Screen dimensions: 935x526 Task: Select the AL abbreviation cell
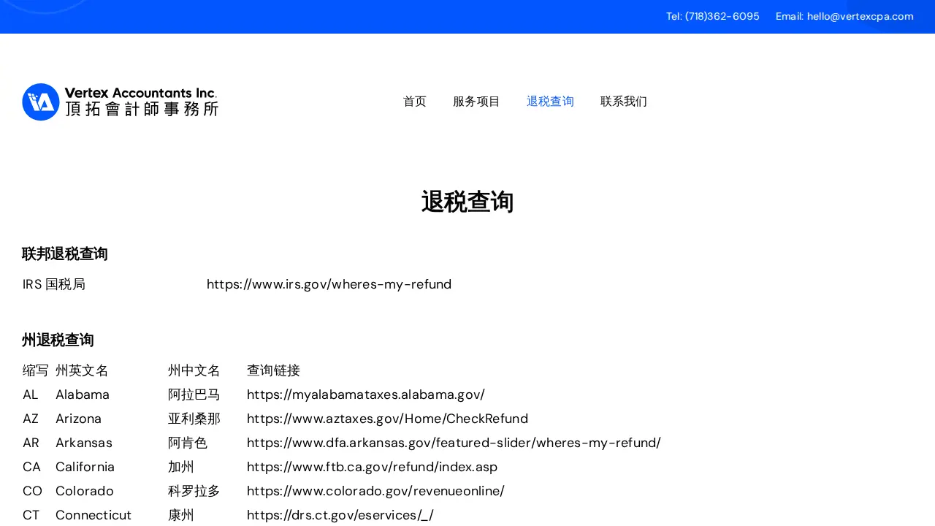(x=30, y=394)
